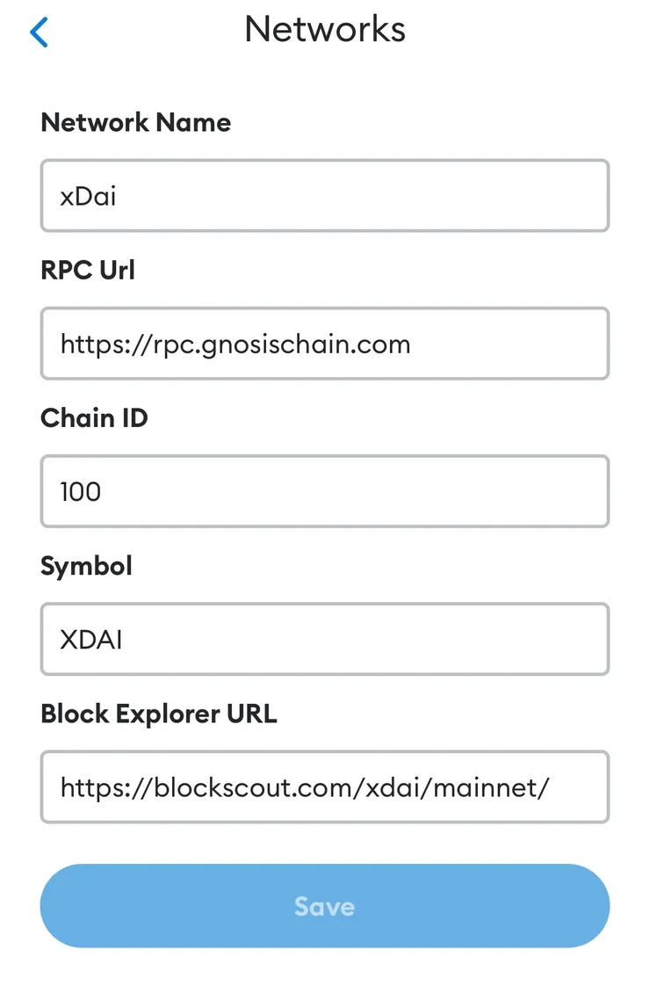Click the Networks title

click(x=325, y=29)
